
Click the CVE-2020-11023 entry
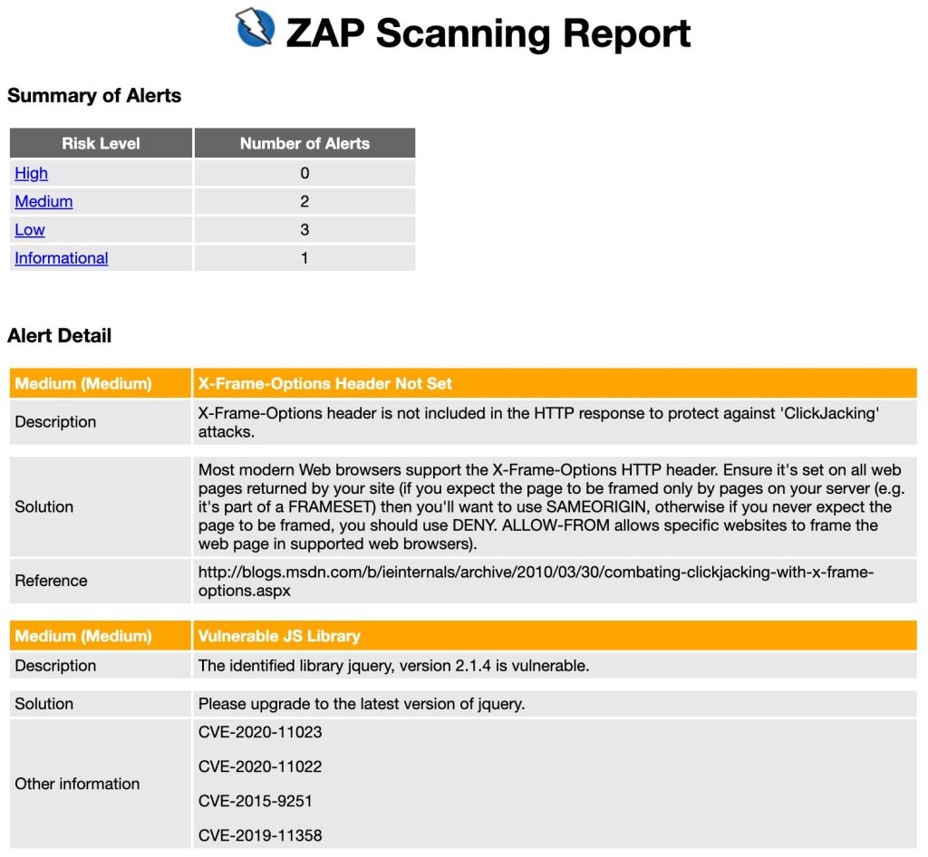pyautogui.click(x=259, y=732)
